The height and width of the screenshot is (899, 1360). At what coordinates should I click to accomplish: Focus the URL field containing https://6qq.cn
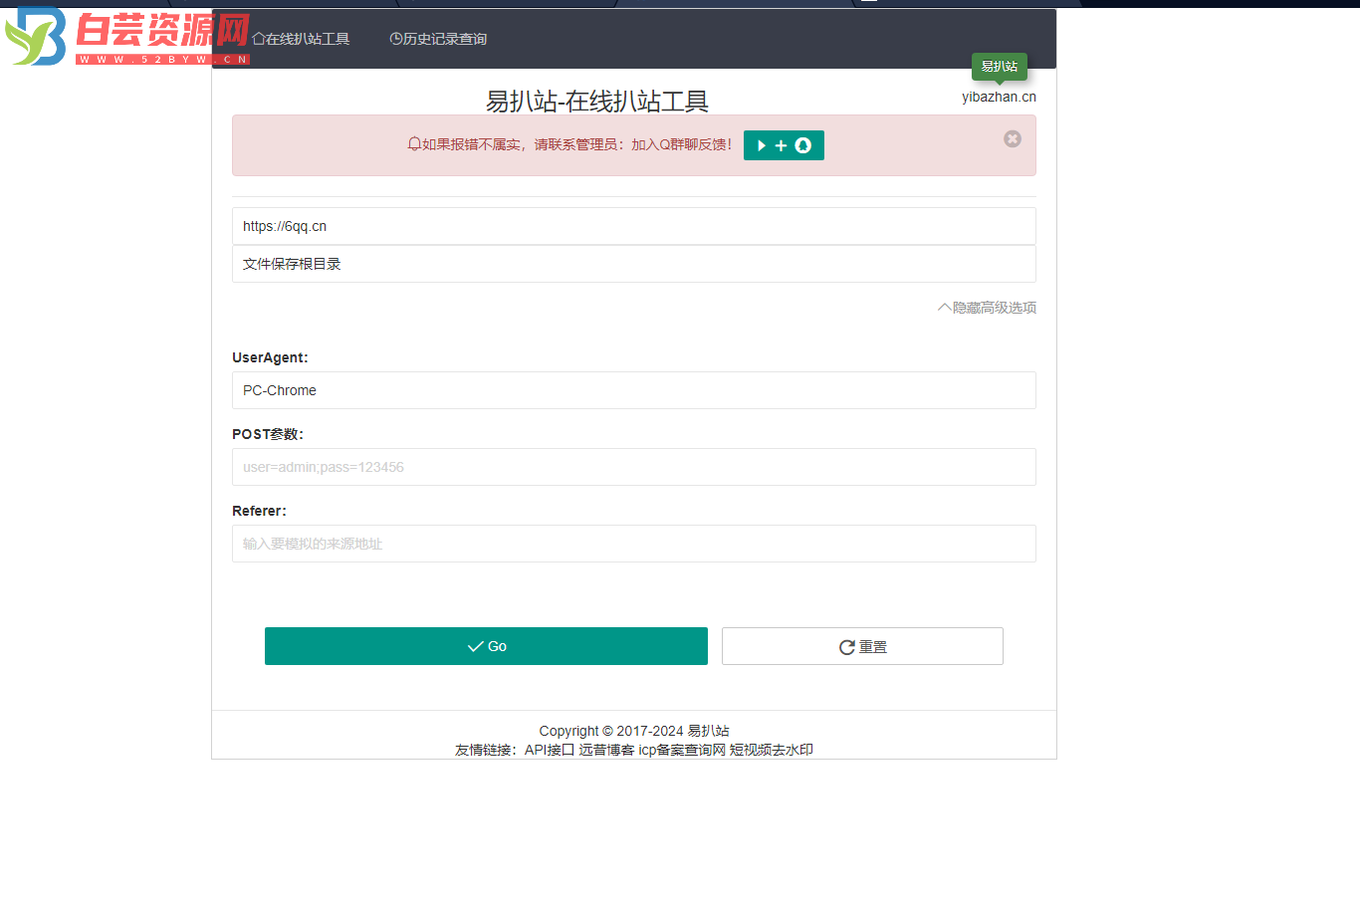click(x=634, y=226)
